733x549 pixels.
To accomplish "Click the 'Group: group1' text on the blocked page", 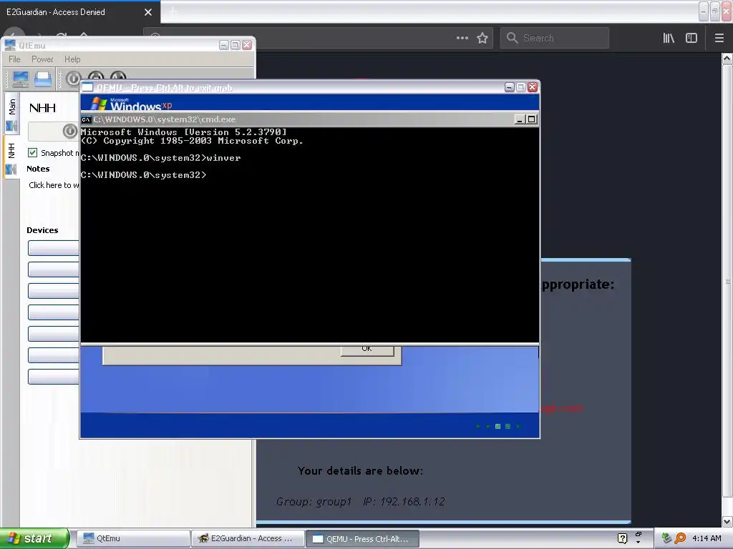I will pos(314,502).
